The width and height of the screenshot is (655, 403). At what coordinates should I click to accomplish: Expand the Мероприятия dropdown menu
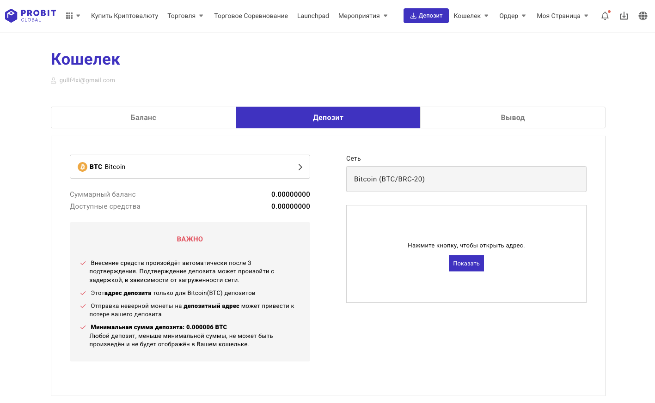[x=363, y=16]
